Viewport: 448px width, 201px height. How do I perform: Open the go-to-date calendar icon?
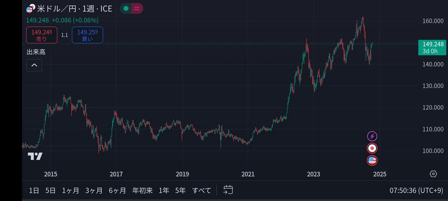point(228,190)
